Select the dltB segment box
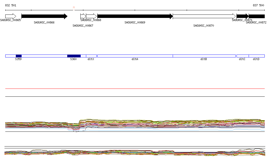The width and height of the screenshot is (270, 161). [204, 56]
